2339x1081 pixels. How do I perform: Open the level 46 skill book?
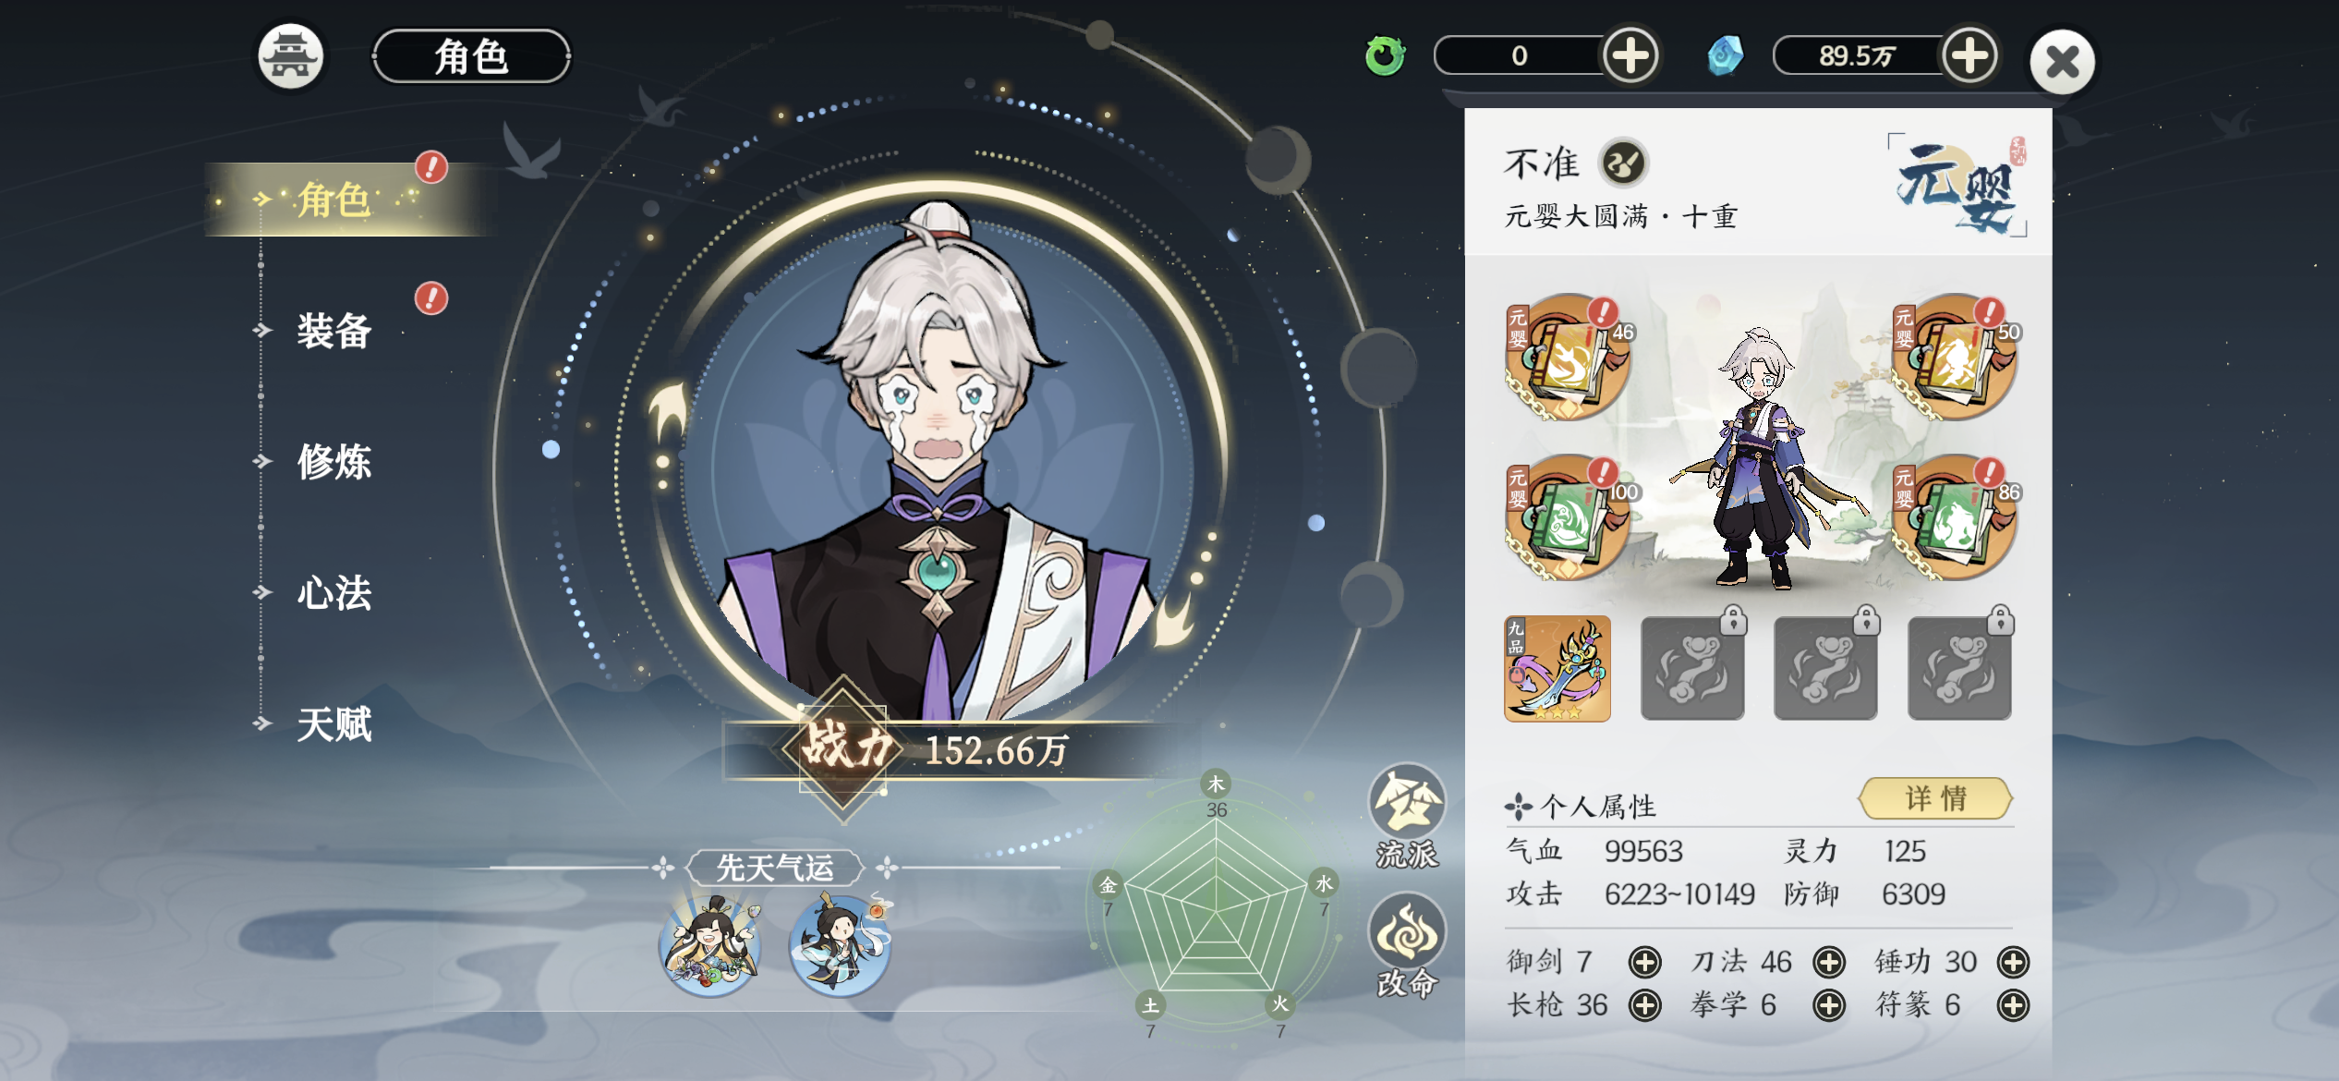pyautogui.click(x=1568, y=357)
